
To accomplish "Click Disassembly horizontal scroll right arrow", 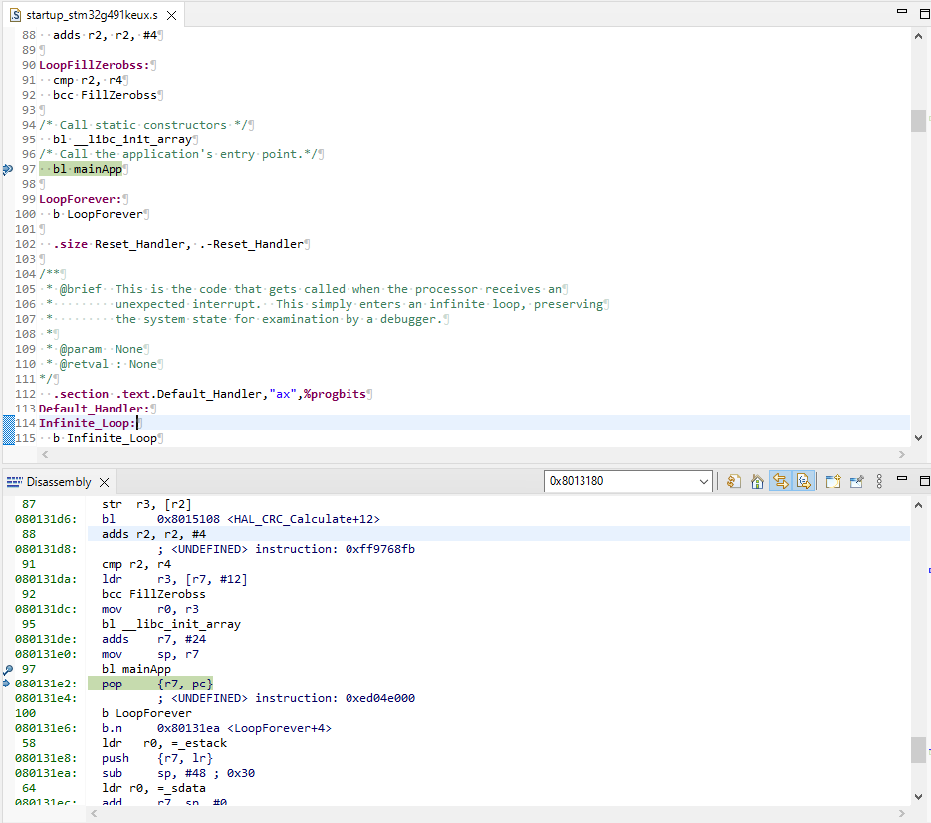I will click(x=902, y=813).
